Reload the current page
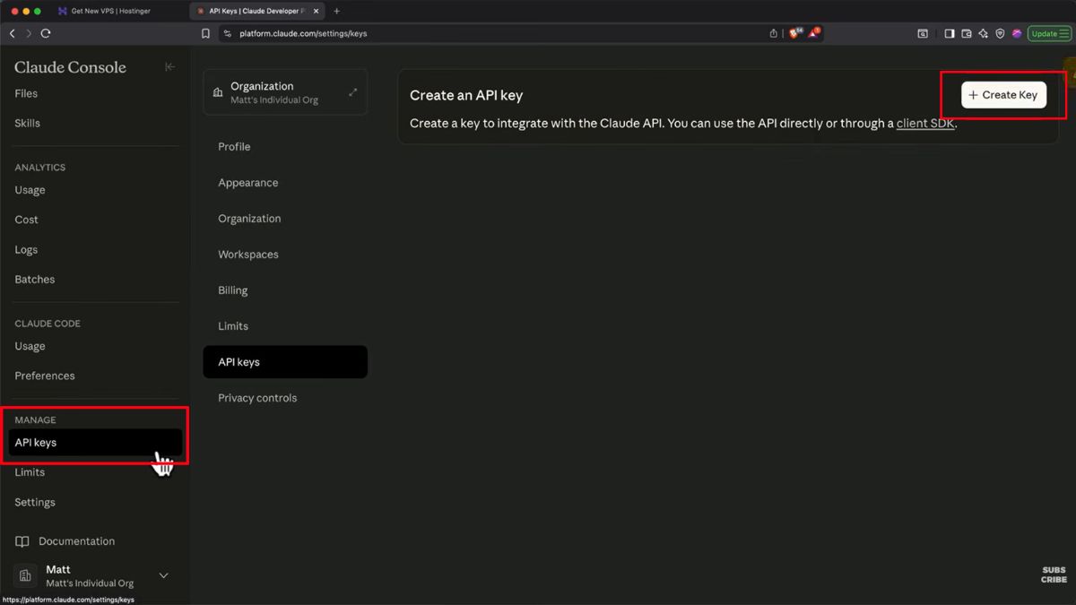 (45, 33)
